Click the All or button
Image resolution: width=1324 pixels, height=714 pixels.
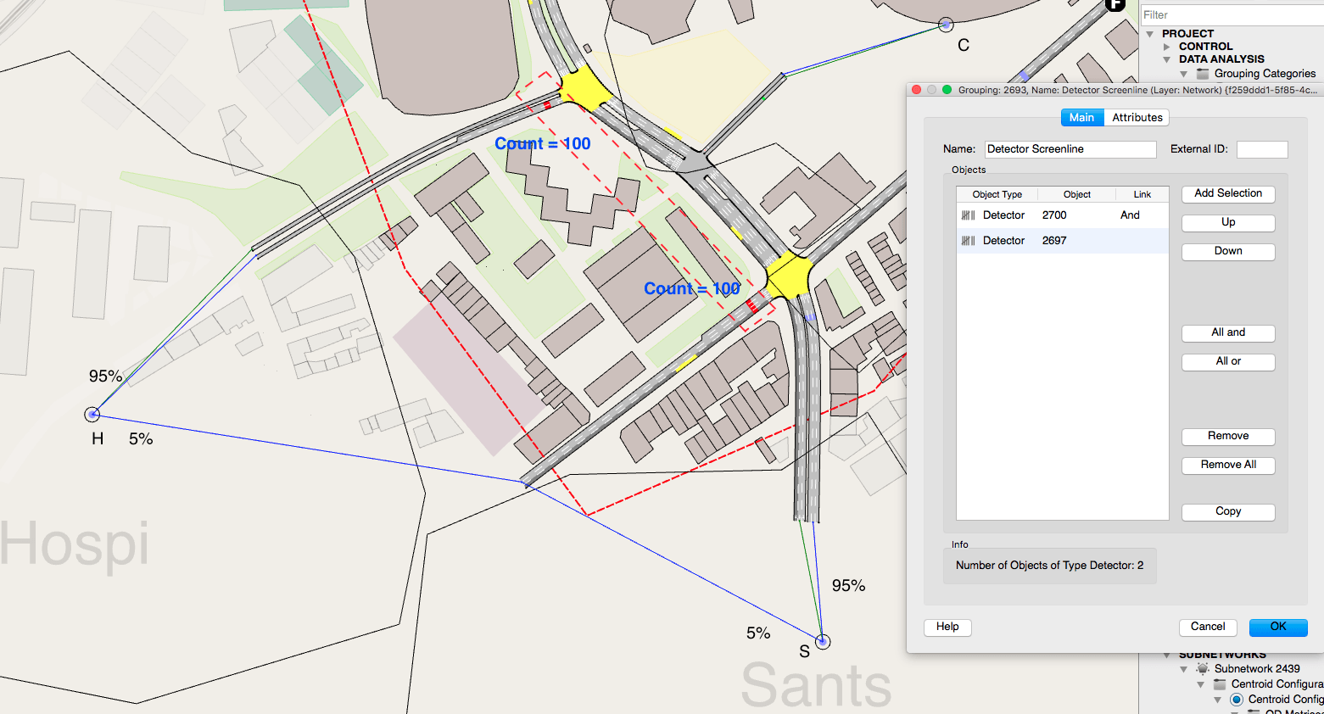pos(1228,361)
